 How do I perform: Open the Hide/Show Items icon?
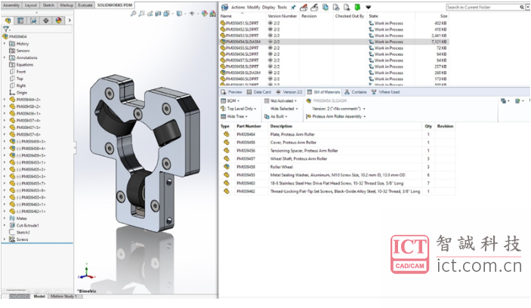click(192, 14)
